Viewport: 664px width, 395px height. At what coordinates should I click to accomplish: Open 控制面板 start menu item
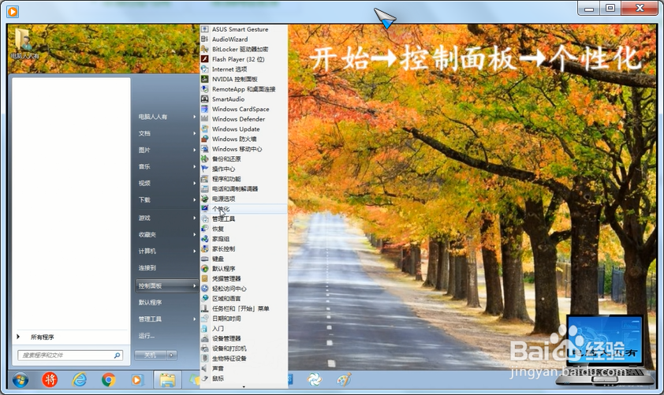pos(167,285)
